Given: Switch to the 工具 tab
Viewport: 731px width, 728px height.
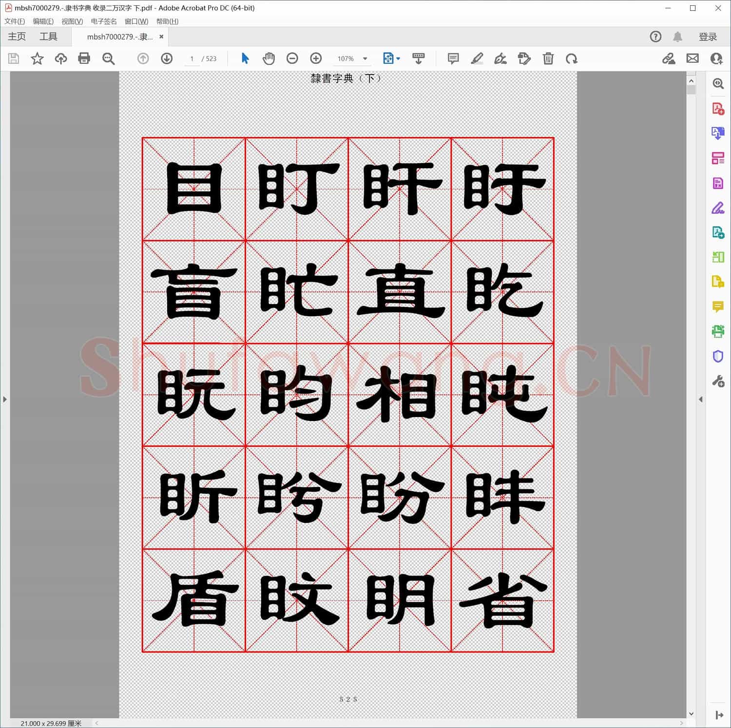Looking at the screenshot, I should [48, 36].
